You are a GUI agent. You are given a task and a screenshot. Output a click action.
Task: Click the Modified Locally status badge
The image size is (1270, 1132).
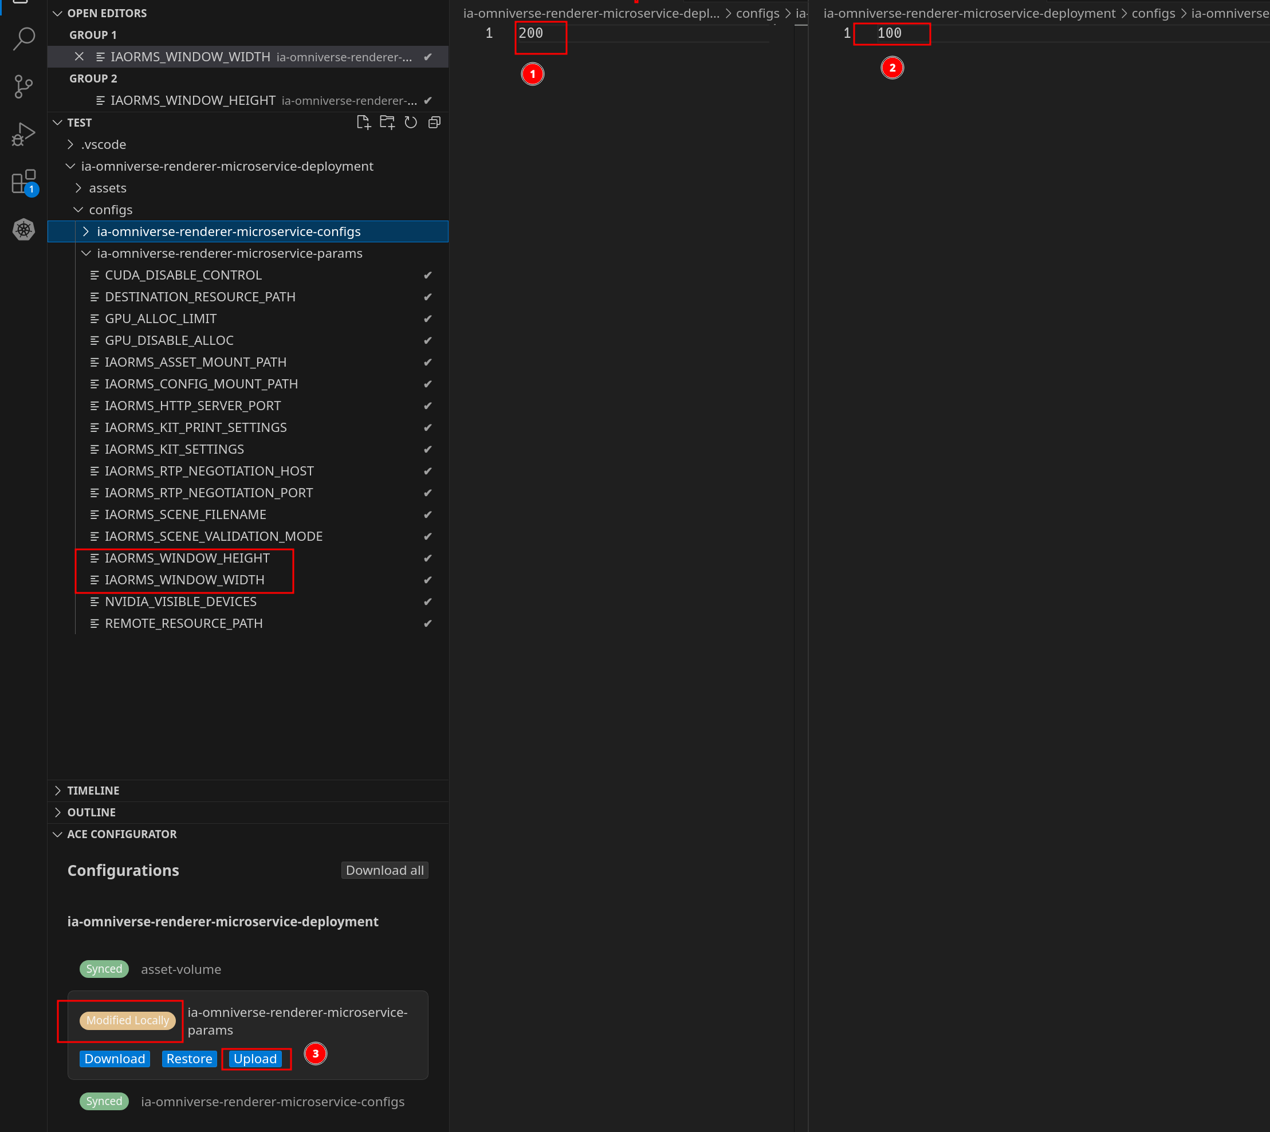128,1020
